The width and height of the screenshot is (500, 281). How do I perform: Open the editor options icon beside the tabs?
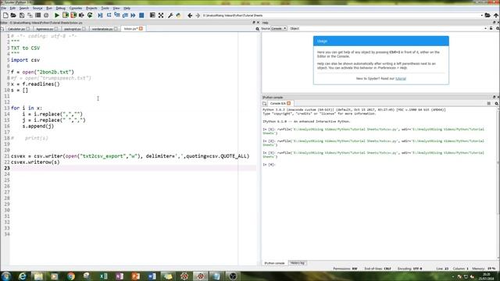(257, 29)
